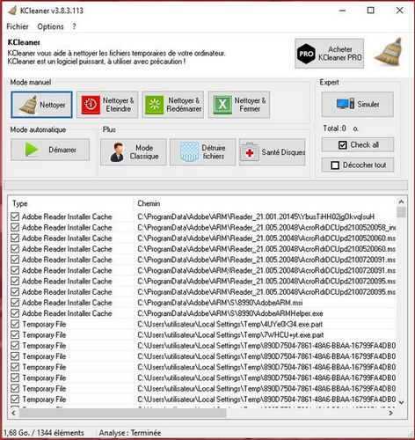Screen dimensions: 415x440
Task: Click Check all button
Action: click(358, 145)
